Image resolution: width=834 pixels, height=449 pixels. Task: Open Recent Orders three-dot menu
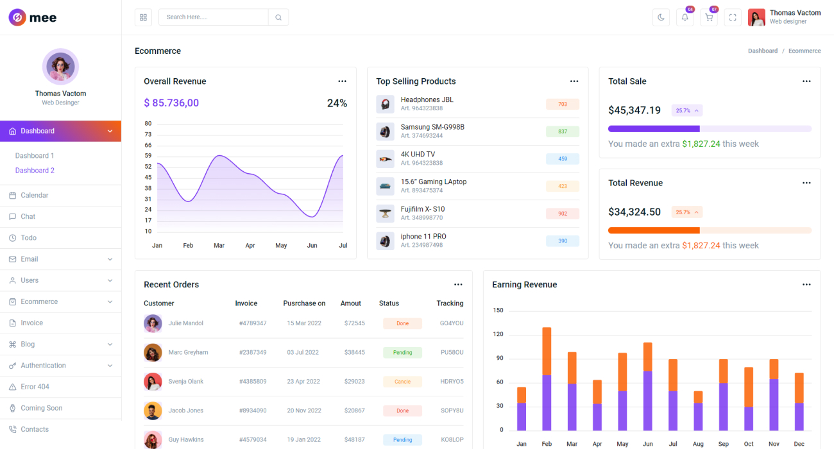click(x=458, y=285)
